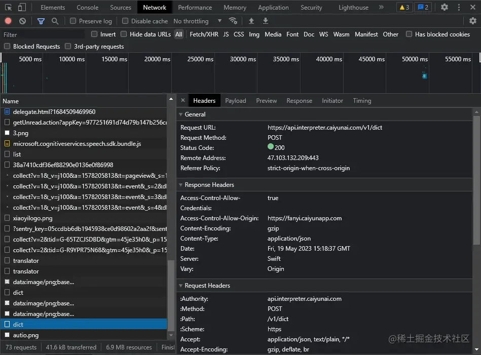
Task: Switch to the Elements tab
Action: click(53, 8)
